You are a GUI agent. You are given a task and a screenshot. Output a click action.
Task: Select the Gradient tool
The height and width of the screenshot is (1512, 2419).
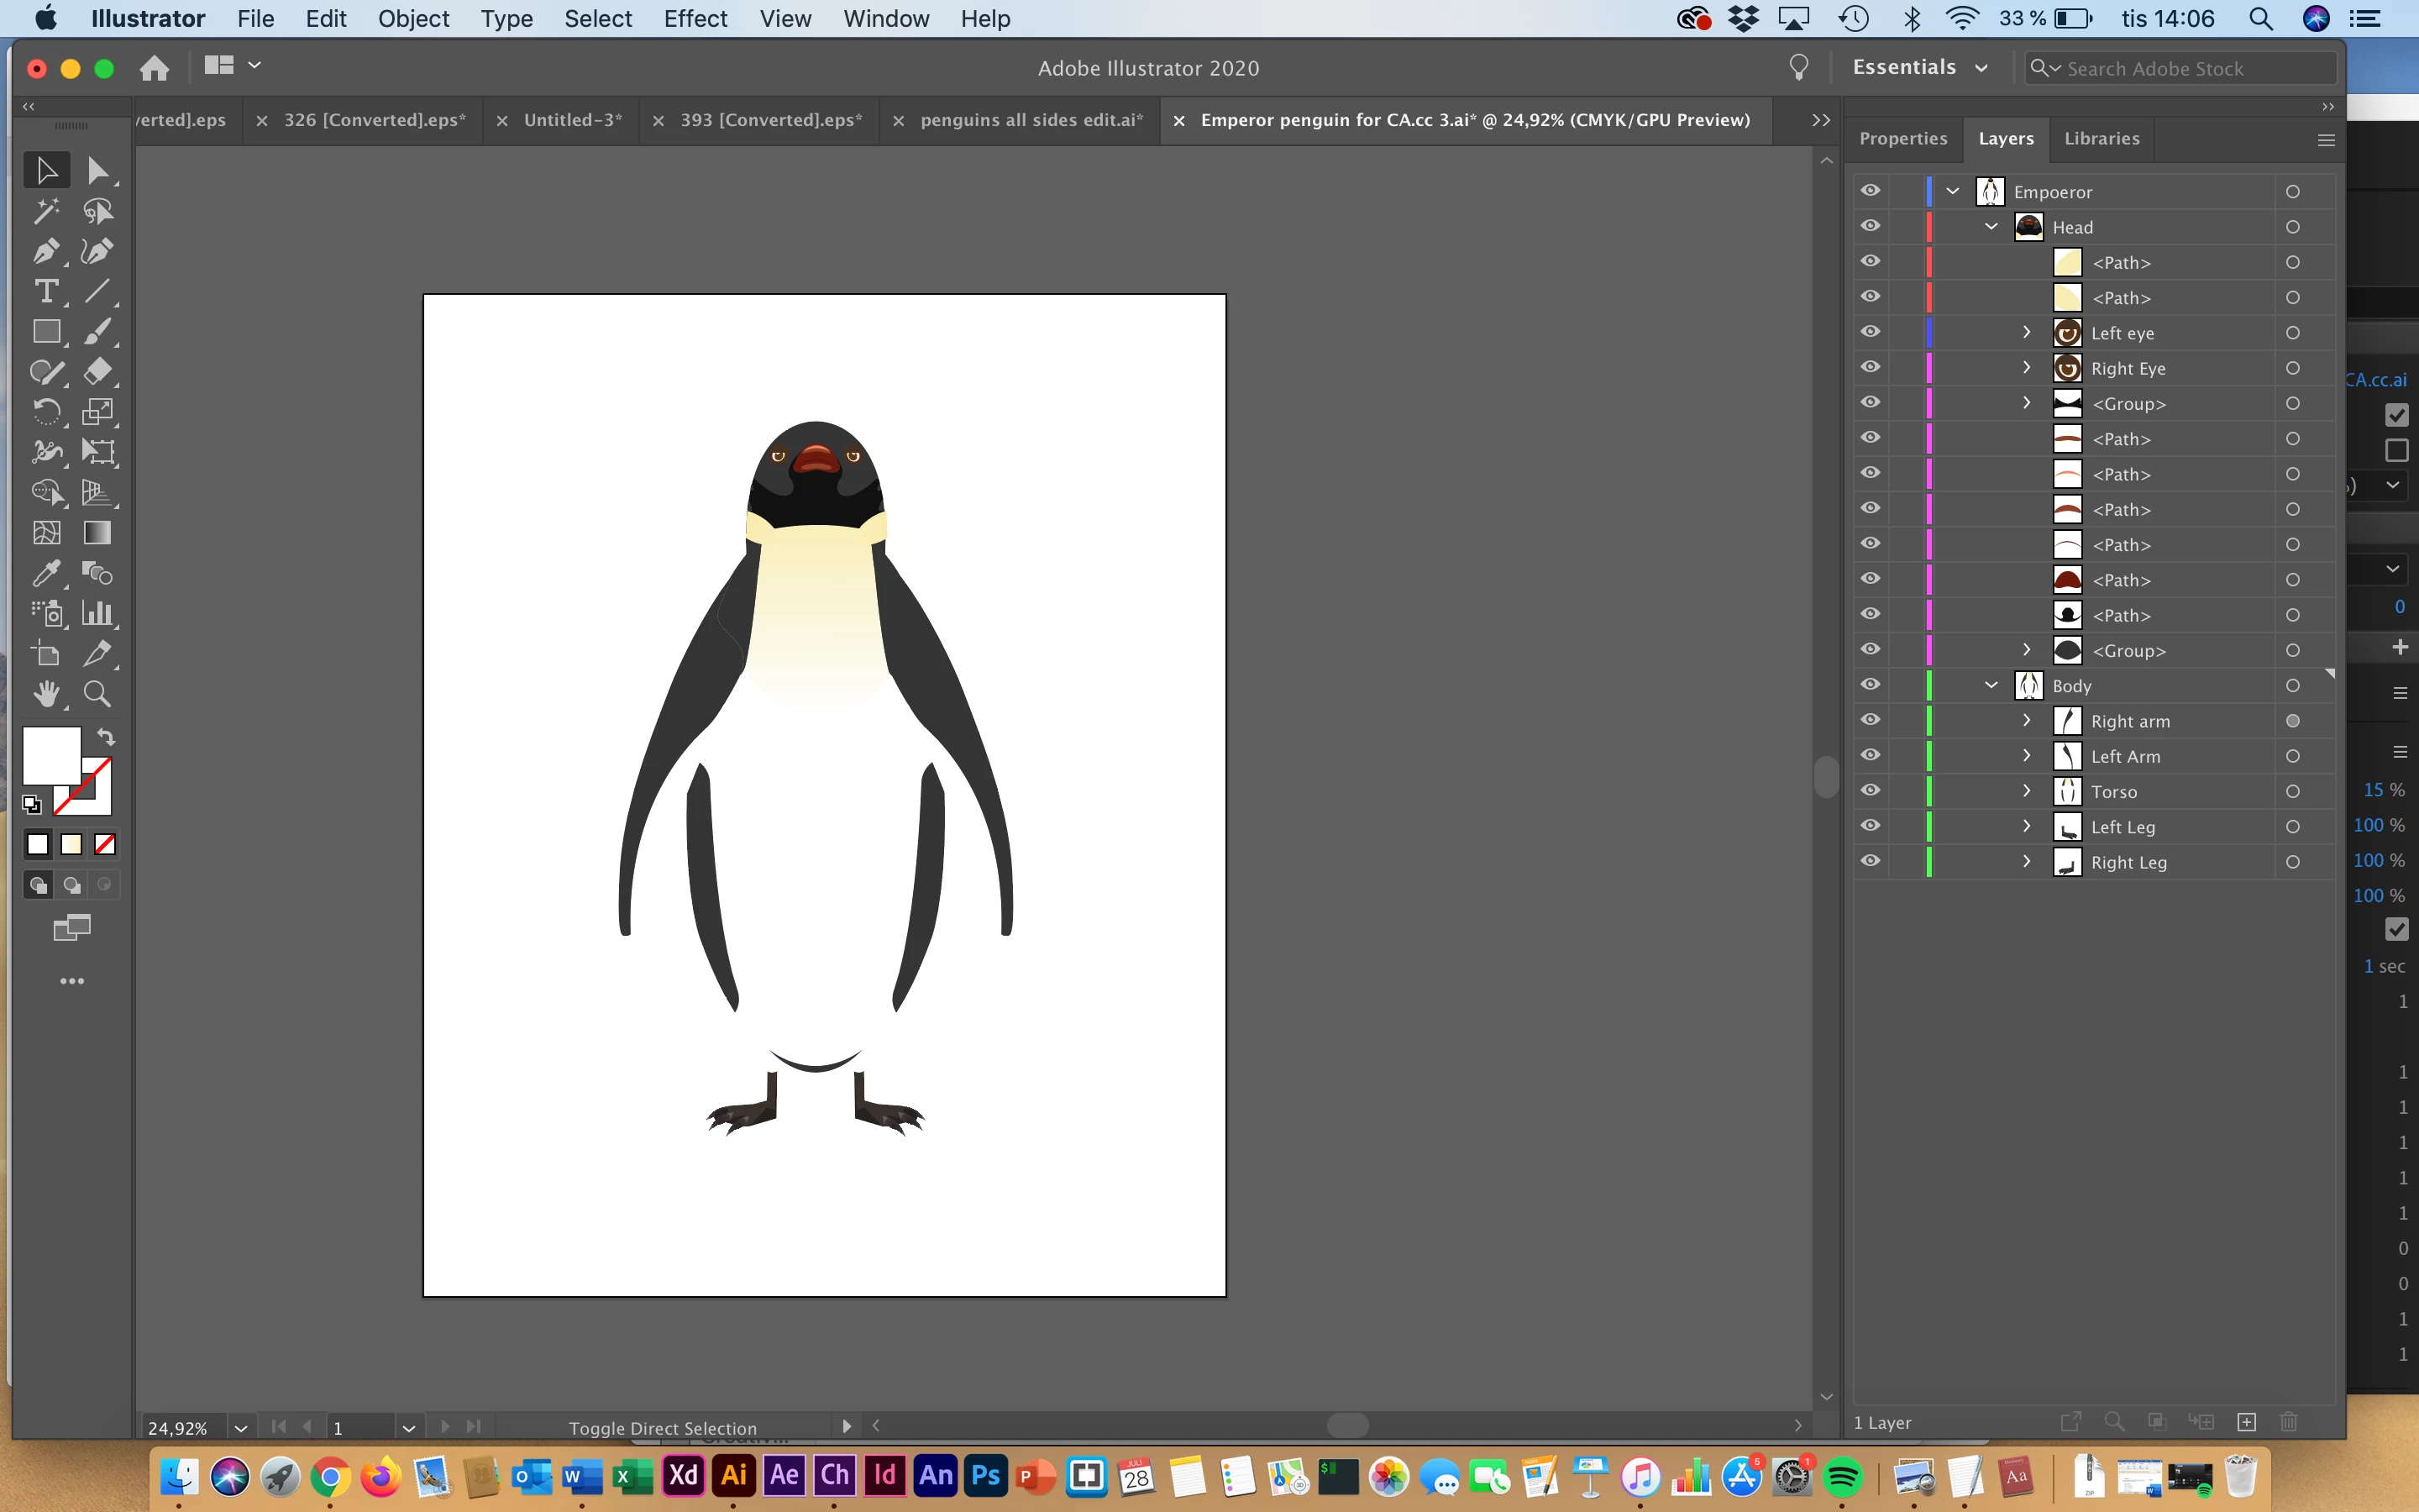click(97, 533)
